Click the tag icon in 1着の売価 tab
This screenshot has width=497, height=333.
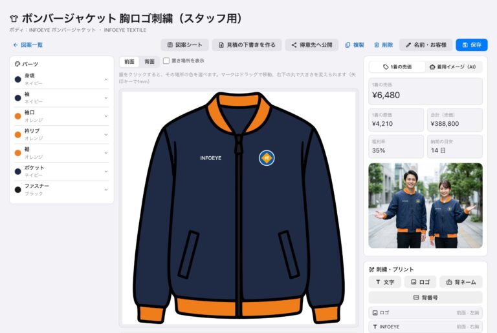386,67
